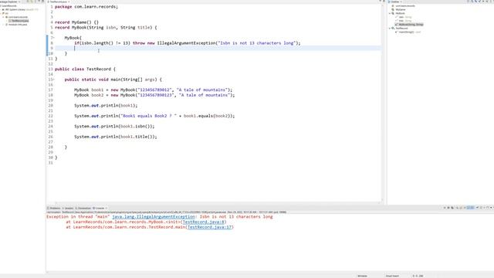Select com.learn.records in the Outline
494x278 pixels.
coord(405,6)
